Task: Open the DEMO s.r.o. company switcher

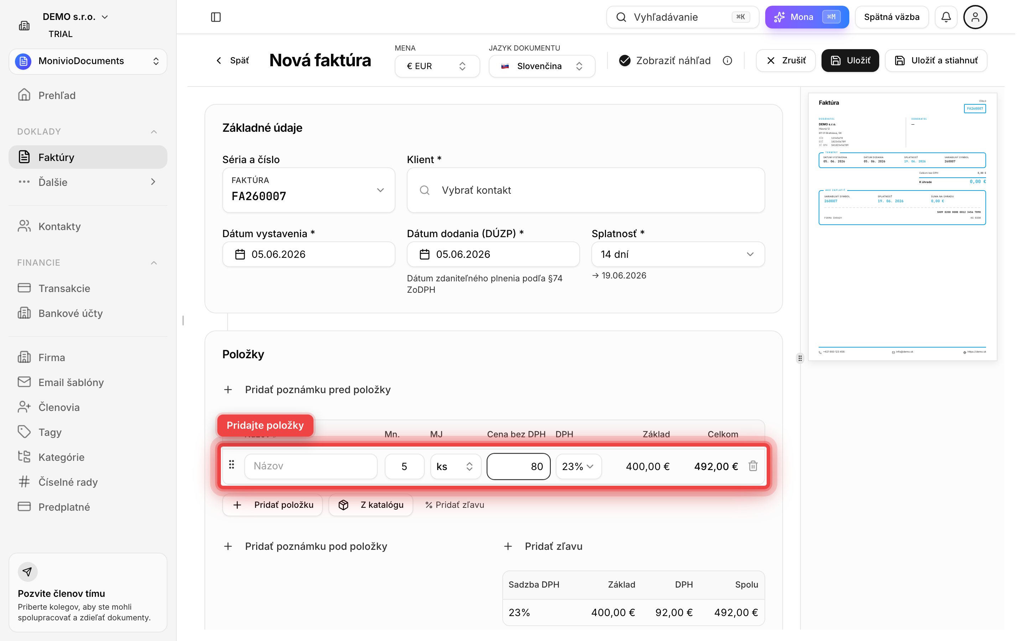Action: tap(76, 17)
